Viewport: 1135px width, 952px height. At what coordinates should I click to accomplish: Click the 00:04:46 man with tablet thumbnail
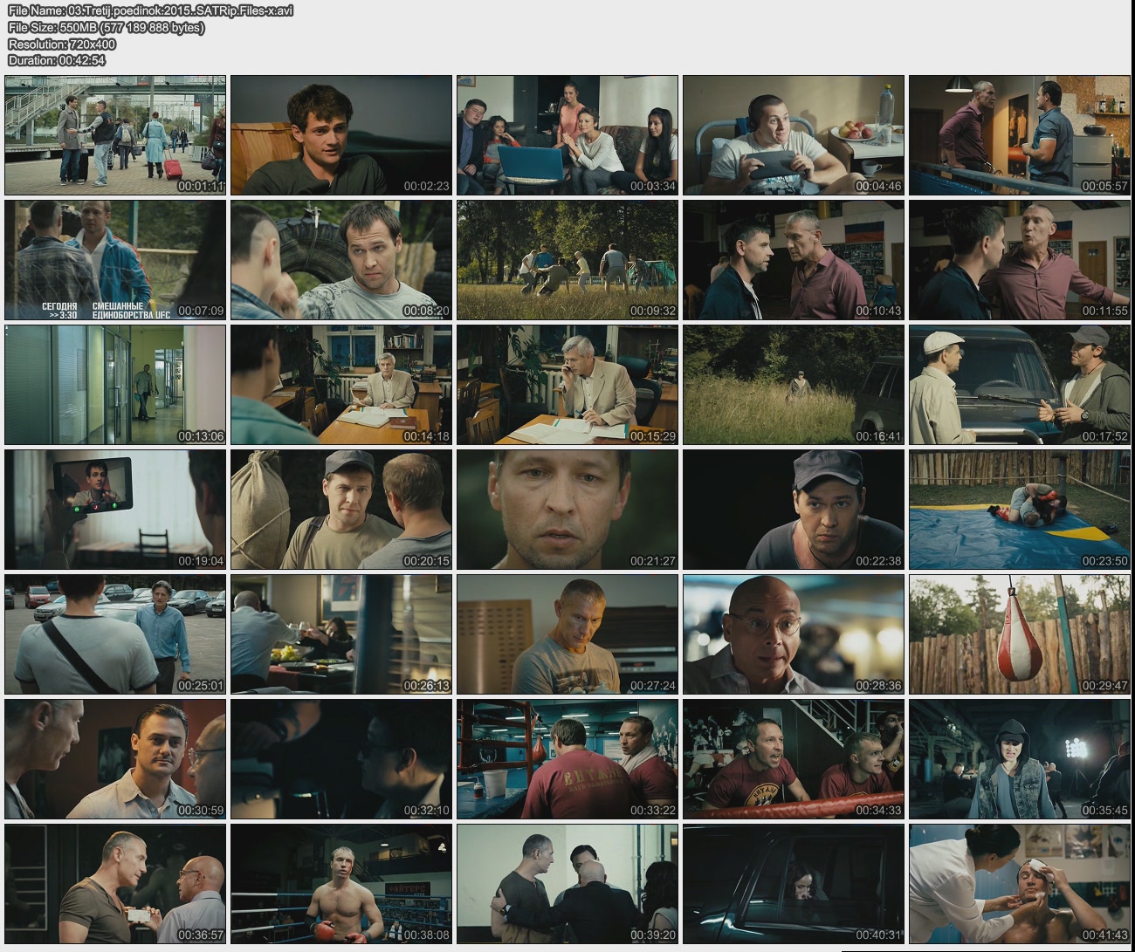794,135
